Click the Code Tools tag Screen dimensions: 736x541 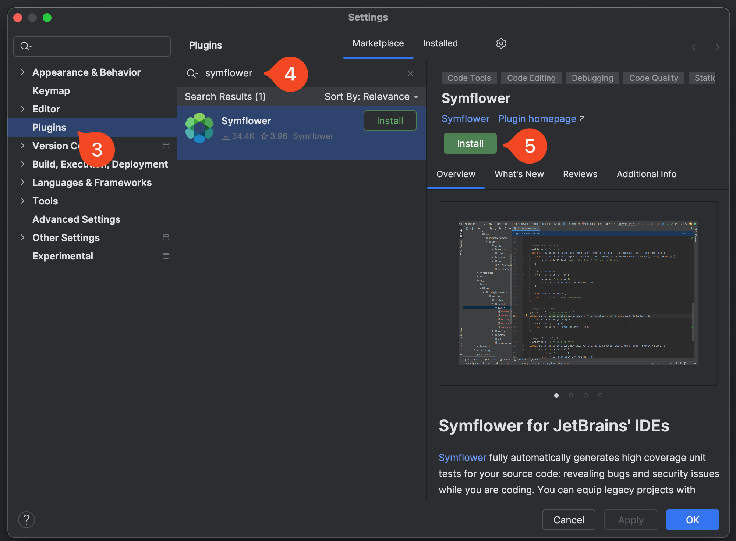point(469,78)
